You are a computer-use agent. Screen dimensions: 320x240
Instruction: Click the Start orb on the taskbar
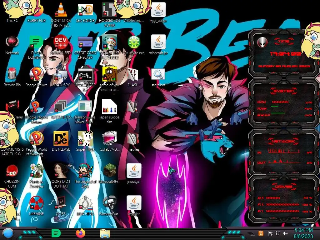coord(8,233)
